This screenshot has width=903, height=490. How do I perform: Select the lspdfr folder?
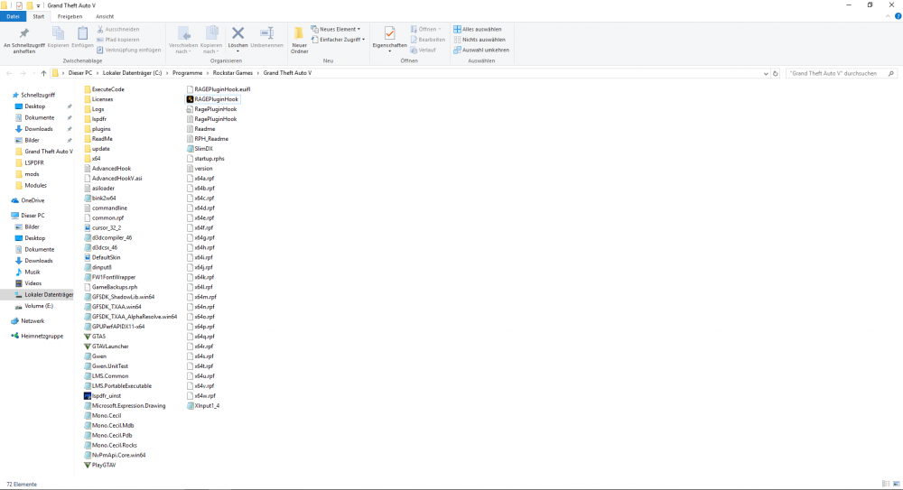click(96, 119)
